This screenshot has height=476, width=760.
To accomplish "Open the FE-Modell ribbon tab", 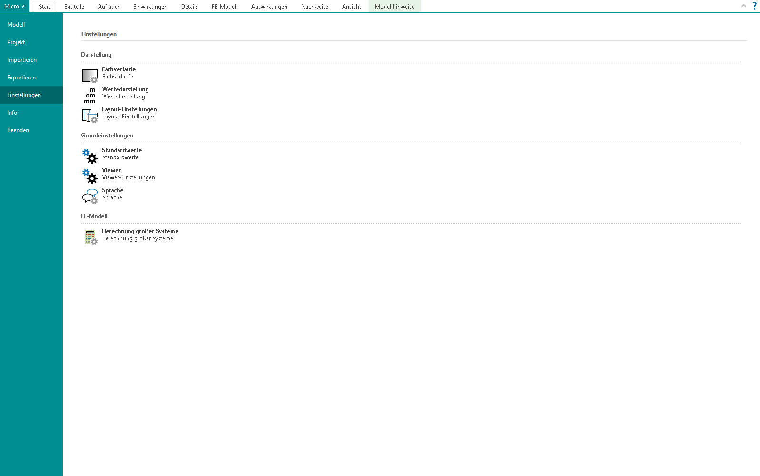I will [225, 7].
